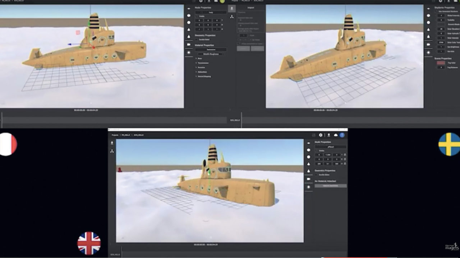Screen dimensions: 460x258
Task: Toggle Use Generated Skydome in Skydome Properties
Action: pos(436,11)
